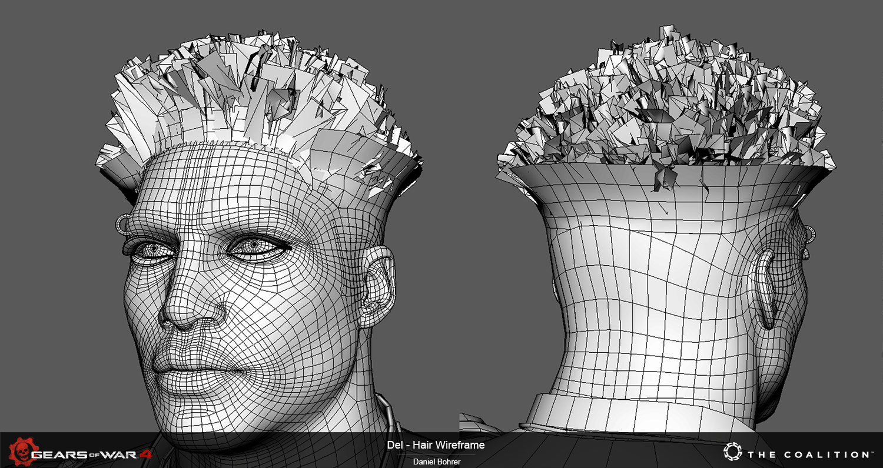Click The Coalition logo icon
The width and height of the screenshot is (883, 468).
tap(733, 452)
